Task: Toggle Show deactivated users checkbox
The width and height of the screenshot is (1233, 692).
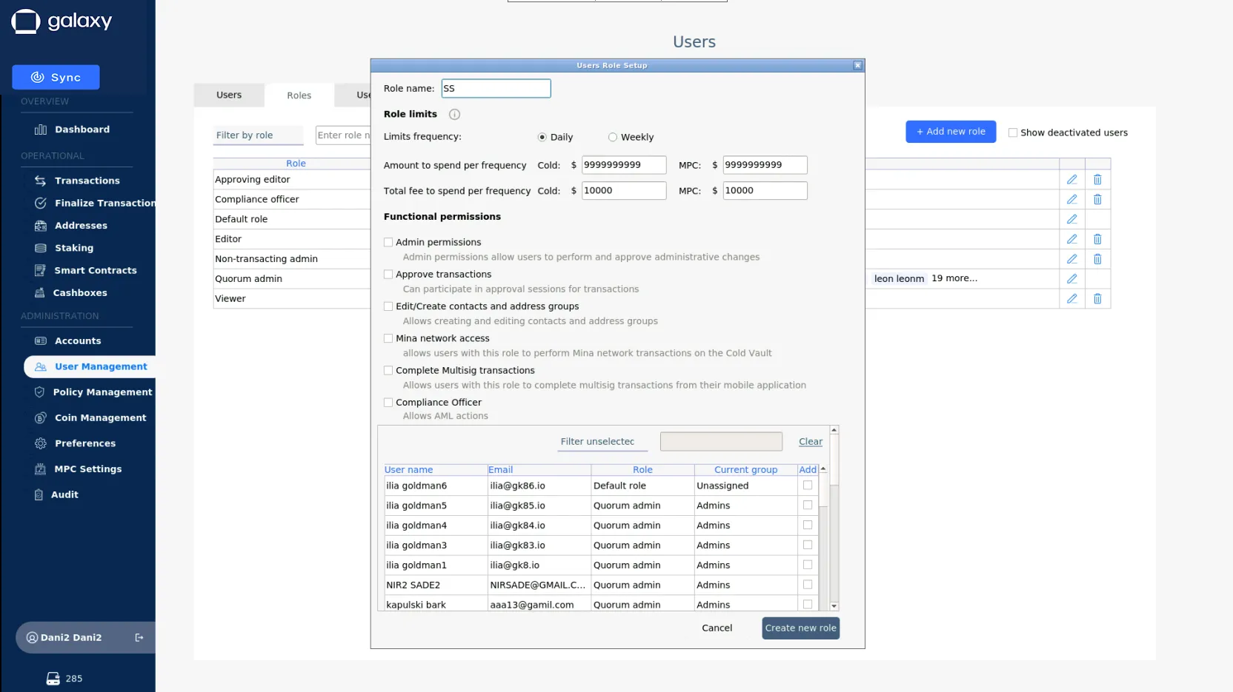Action: coord(1012,132)
